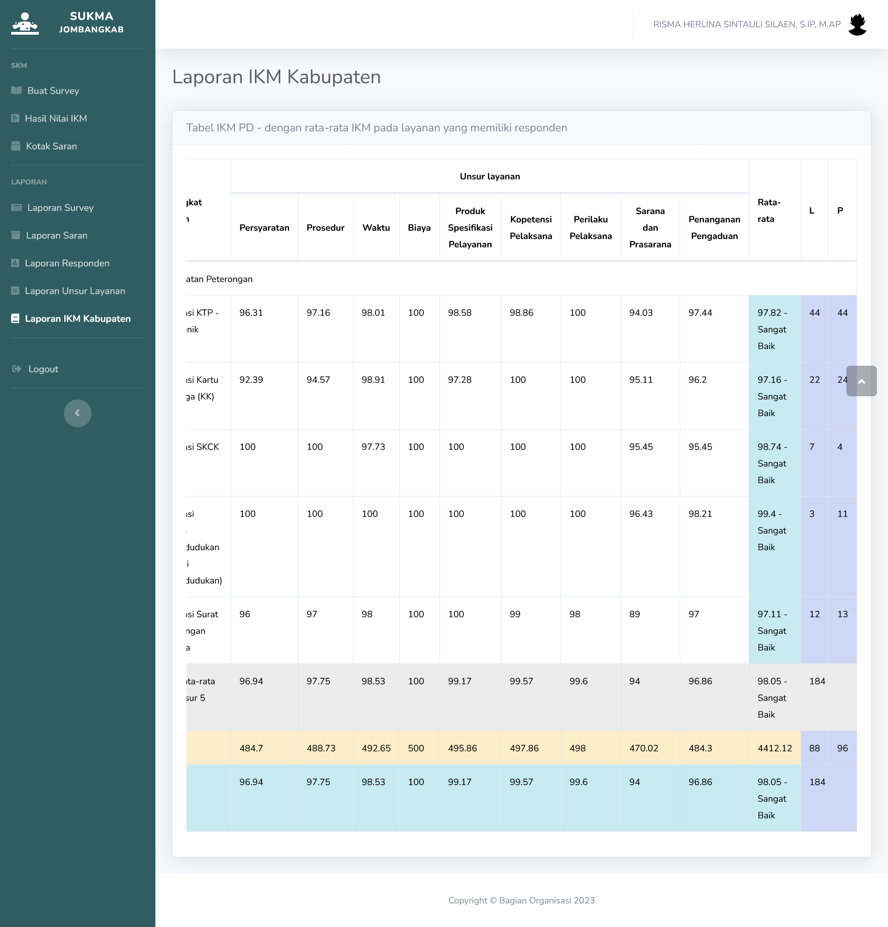Click the SUKMA JOMBANGKAB brand link
This screenshot has height=927, width=888.
click(x=91, y=22)
